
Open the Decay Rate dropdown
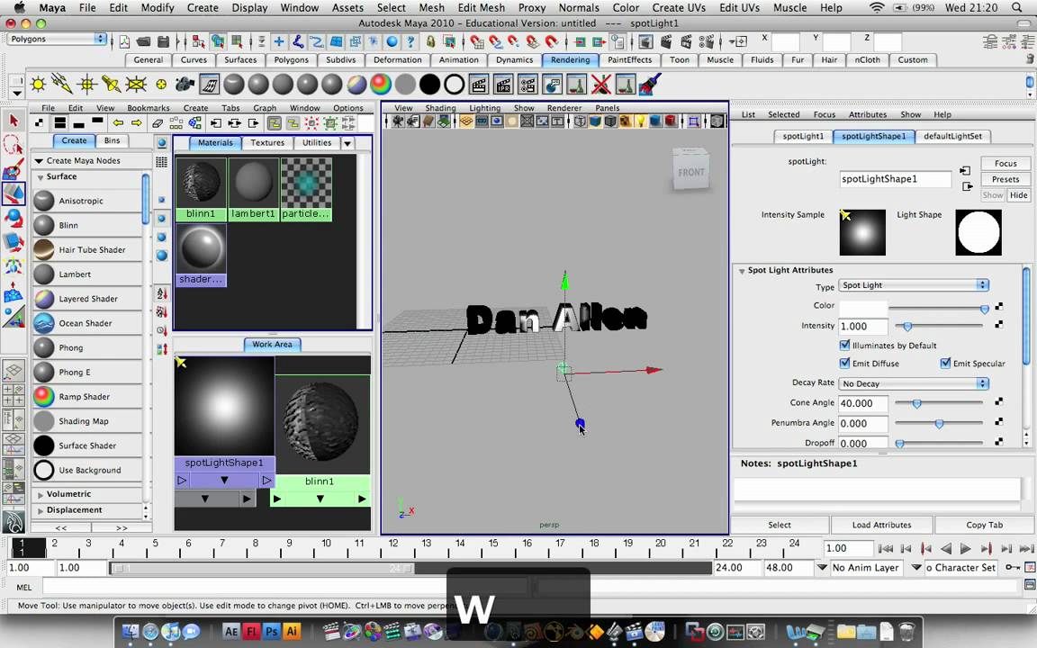click(x=914, y=383)
